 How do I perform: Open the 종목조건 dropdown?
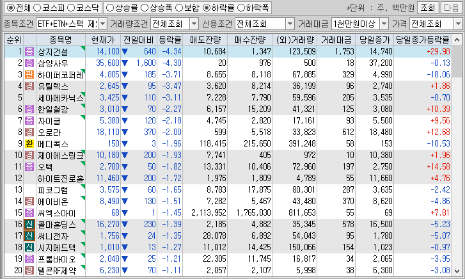[102, 24]
